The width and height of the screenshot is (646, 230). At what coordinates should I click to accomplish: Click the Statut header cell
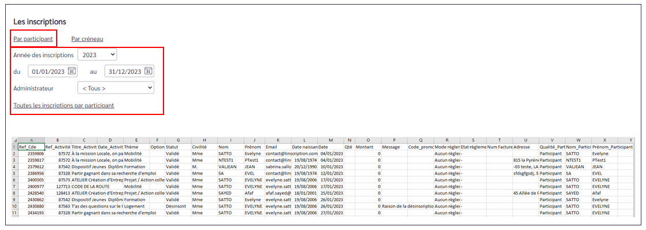[x=178, y=147]
